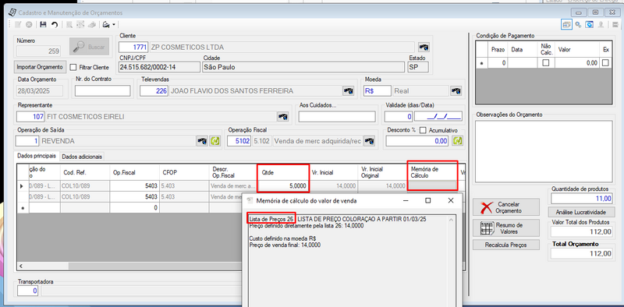Click the Save diskette toolbar icon
Viewport: 624px width, 307px height.
point(43,25)
